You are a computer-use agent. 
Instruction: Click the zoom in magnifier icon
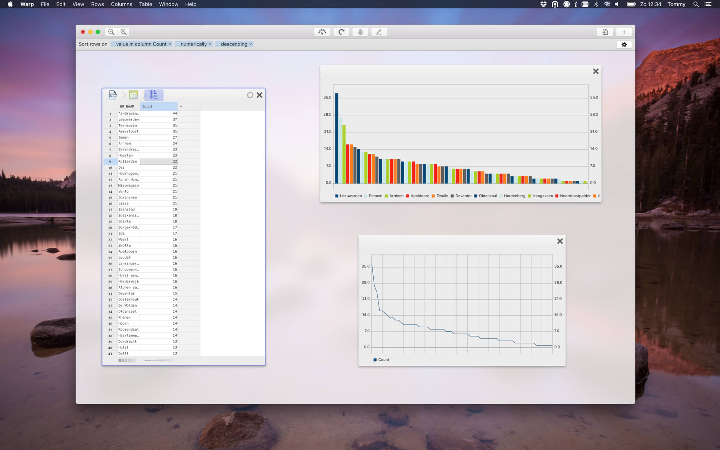point(124,32)
